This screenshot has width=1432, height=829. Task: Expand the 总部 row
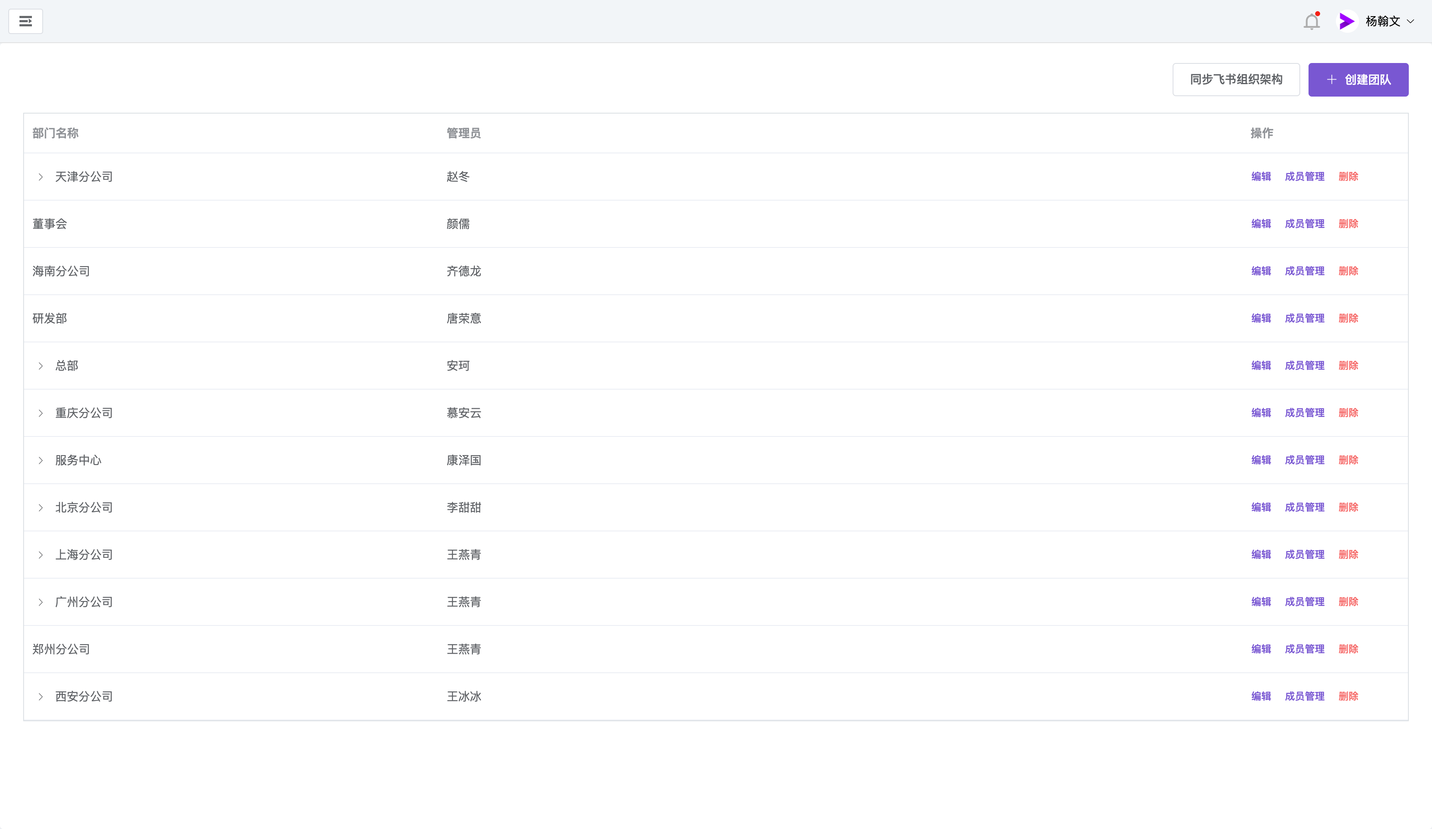41,366
